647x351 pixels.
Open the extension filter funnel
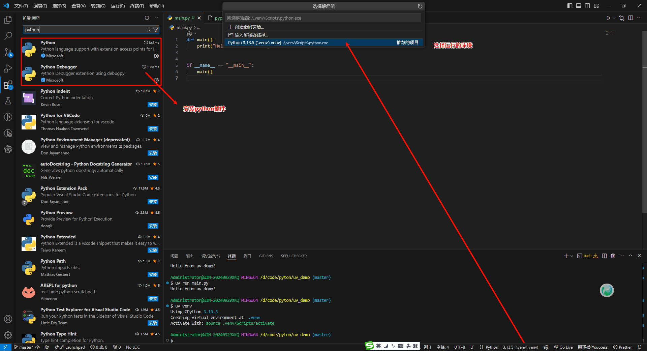(156, 30)
